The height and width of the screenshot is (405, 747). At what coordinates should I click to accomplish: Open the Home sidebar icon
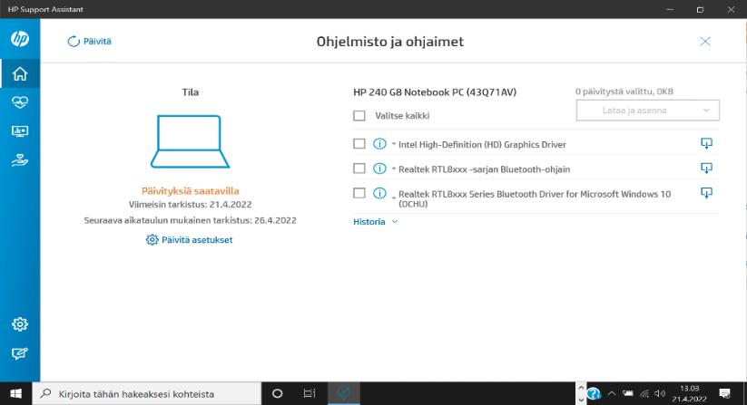(x=20, y=73)
